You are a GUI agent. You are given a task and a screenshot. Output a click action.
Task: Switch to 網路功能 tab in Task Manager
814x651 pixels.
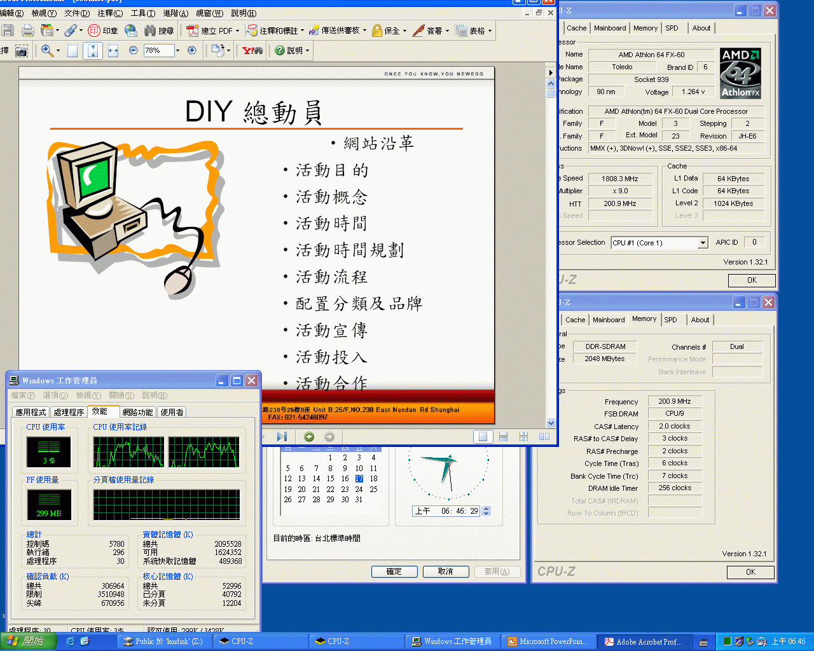[137, 412]
